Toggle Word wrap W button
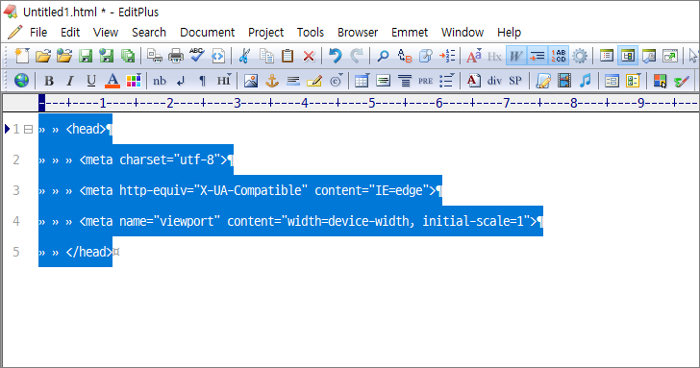The image size is (700, 368). tap(516, 56)
